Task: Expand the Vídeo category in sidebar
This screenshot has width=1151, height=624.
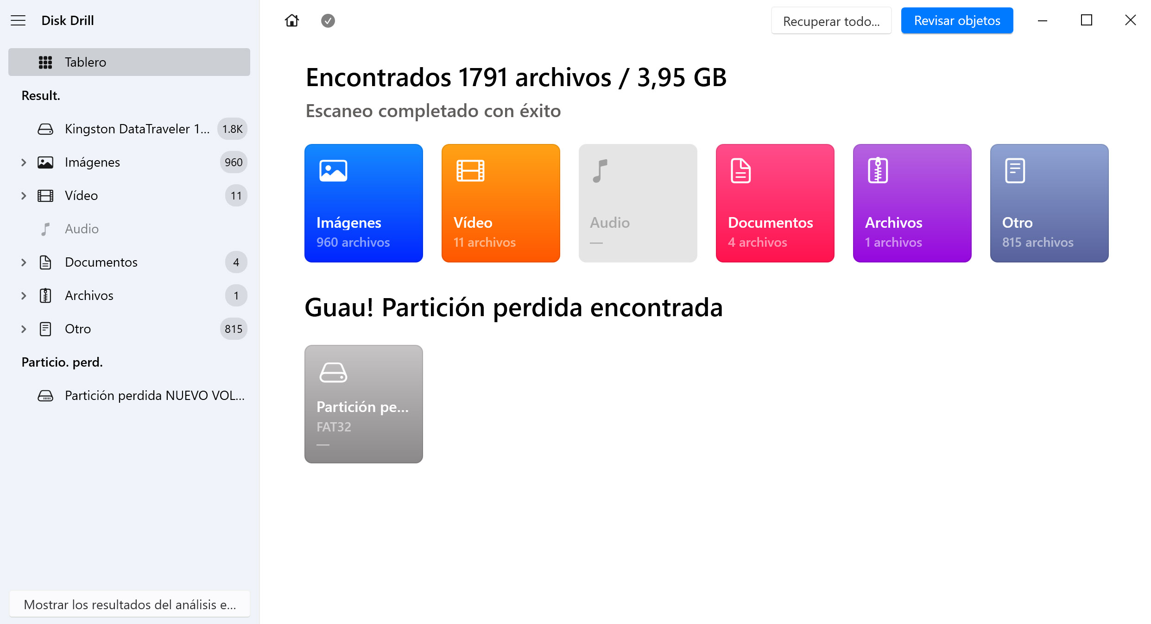Action: pyautogui.click(x=24, y=196)
